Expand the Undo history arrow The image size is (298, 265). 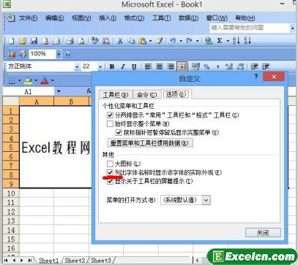click(181, 41)
